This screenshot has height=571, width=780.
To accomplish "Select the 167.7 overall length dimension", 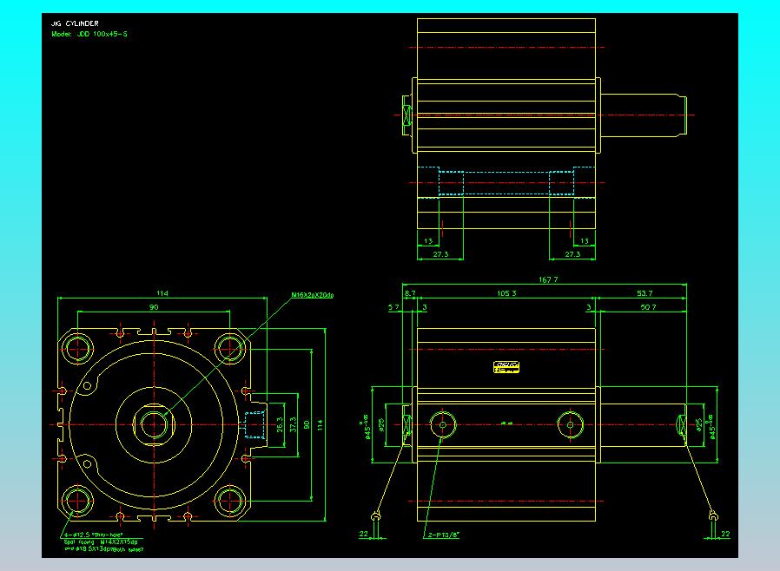I will coord(548,279).
